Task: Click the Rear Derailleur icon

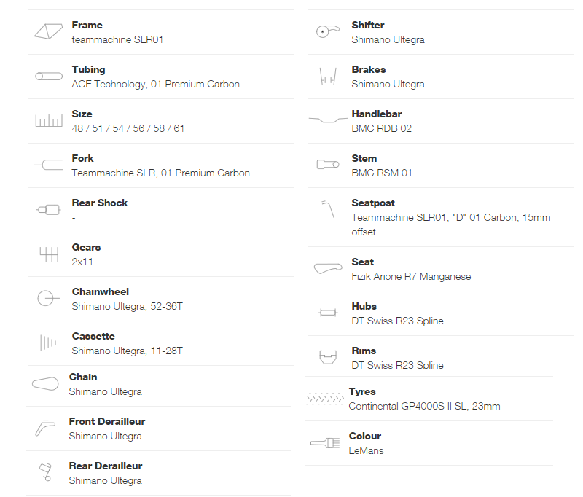Action: (x=45, y=472)
